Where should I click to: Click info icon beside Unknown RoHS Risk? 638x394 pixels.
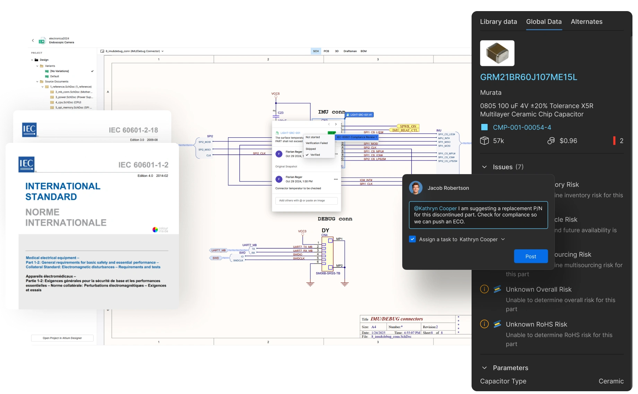pyautogui.click(x=484, y=324)
